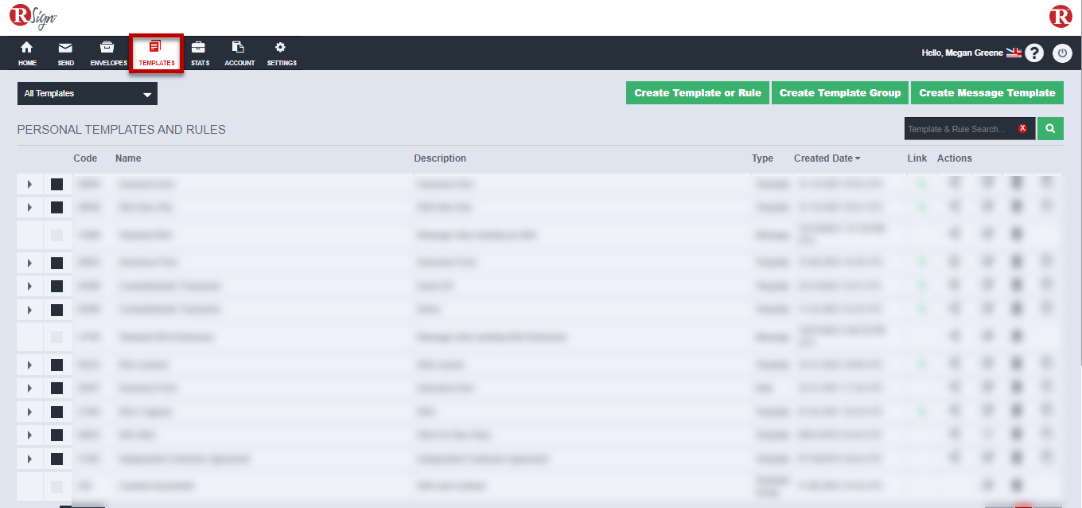Open the Stats page
The width and height of the screenshot is (1082, 508).
(200, 53)
